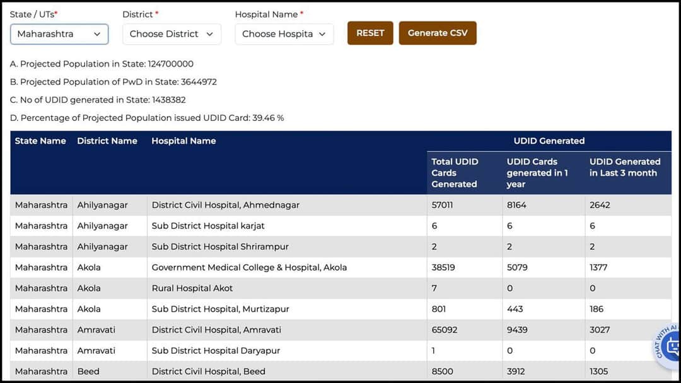Click one-year value 3912
The height and width of the screenshot is (383, 681).
point(516,372)
